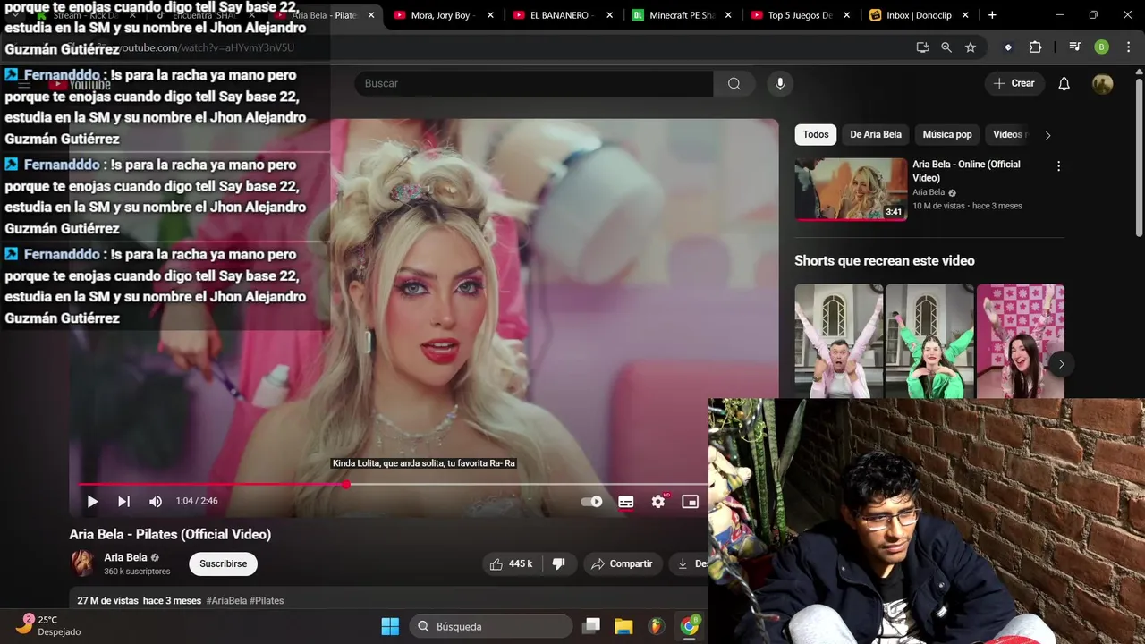The height and width of the screenshot is (644, 1145).
Task: Click the 27 M de vistas description text
Action: click(107, 601)
